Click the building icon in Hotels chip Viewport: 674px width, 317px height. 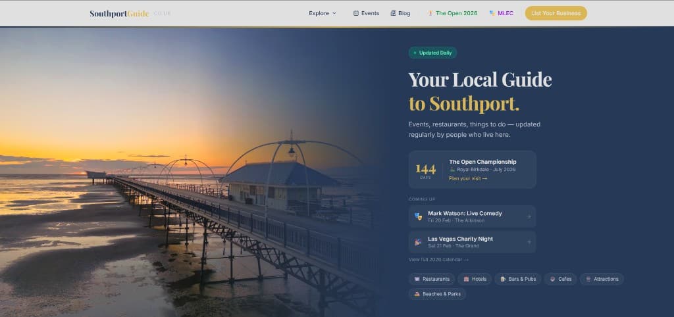pyautogui.click(x=466, y=280)
